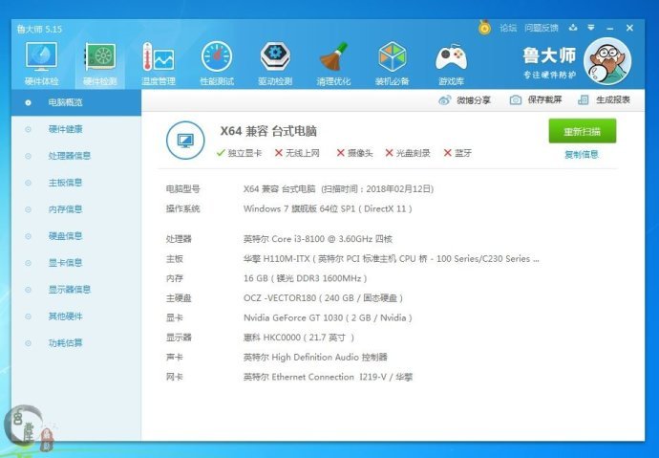Click the 复制信息 copy info link
This screenshot has width=659, height=458.
[582, 154]
